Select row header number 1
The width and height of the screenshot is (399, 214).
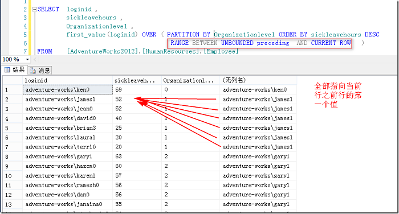coord(13,90)
